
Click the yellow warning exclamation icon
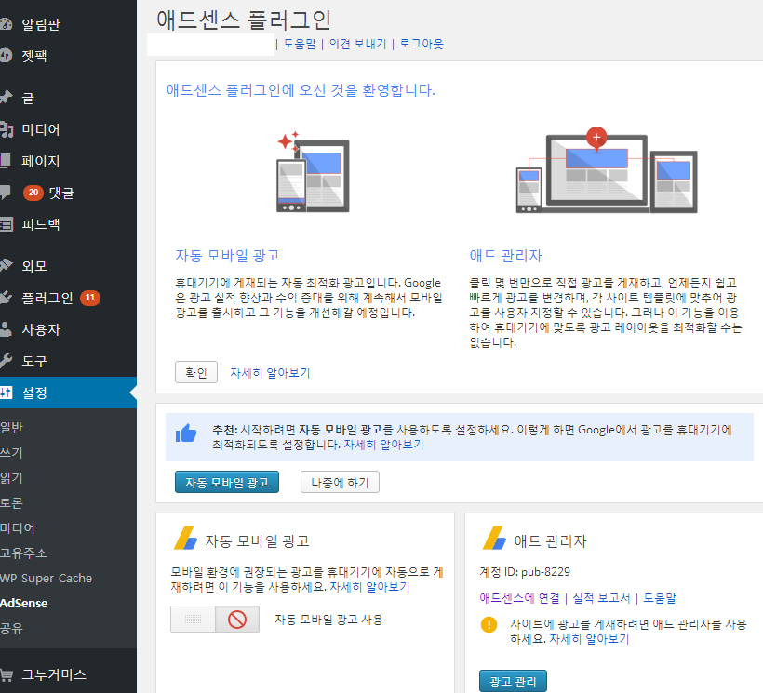(x=489, y=624)
